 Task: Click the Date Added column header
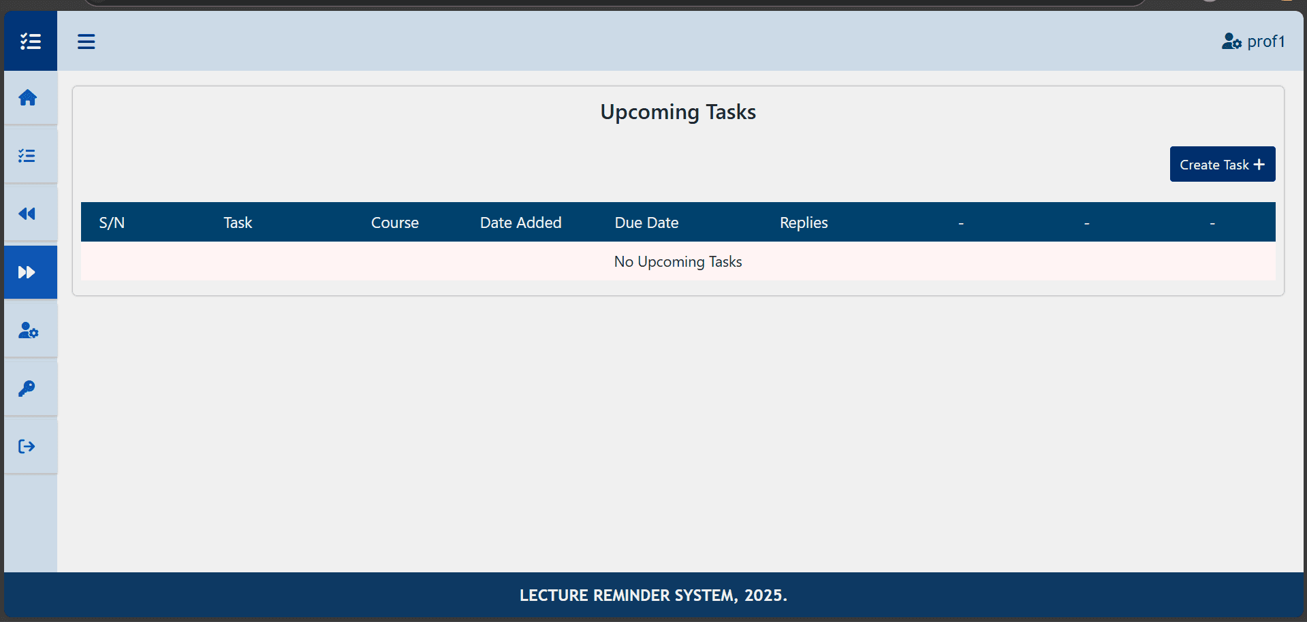point(520,223)
